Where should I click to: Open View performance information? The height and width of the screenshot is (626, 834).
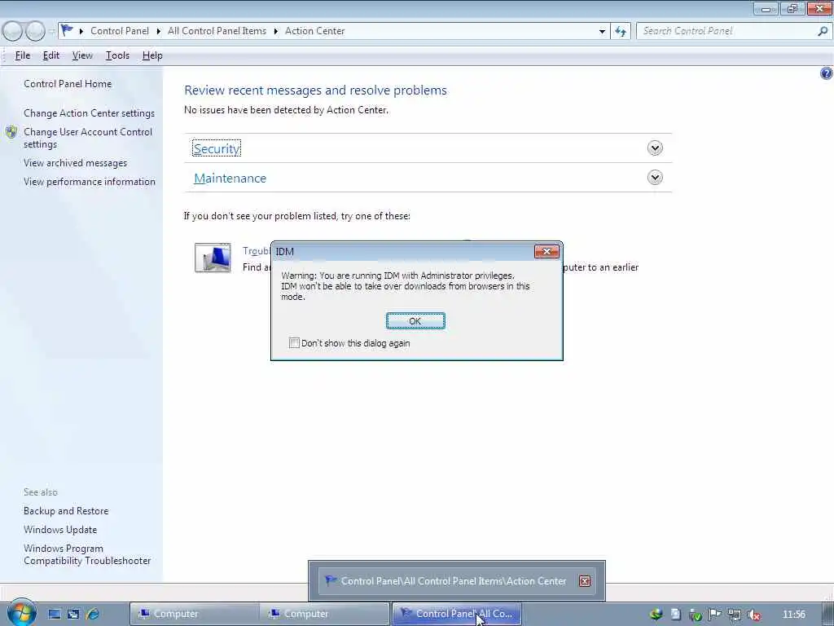tap(90, 182)
